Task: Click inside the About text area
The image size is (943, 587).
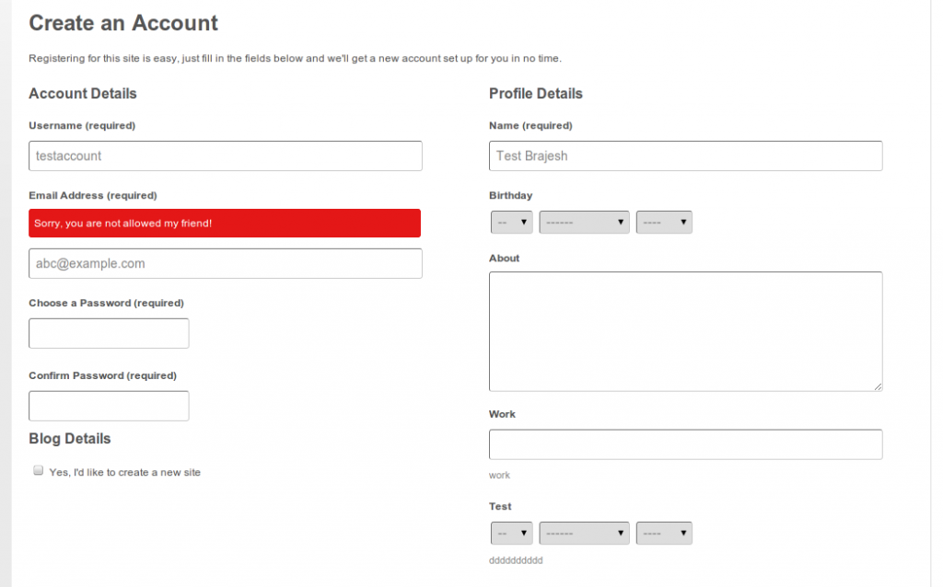Action: click(x=685, y=331)
